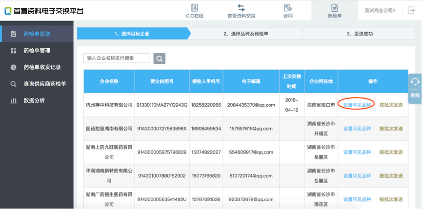Image resolution: width=422 pixels, height=209 pixels.
Task: Click exchange date 2018-04-12
Action: (292, 105)
